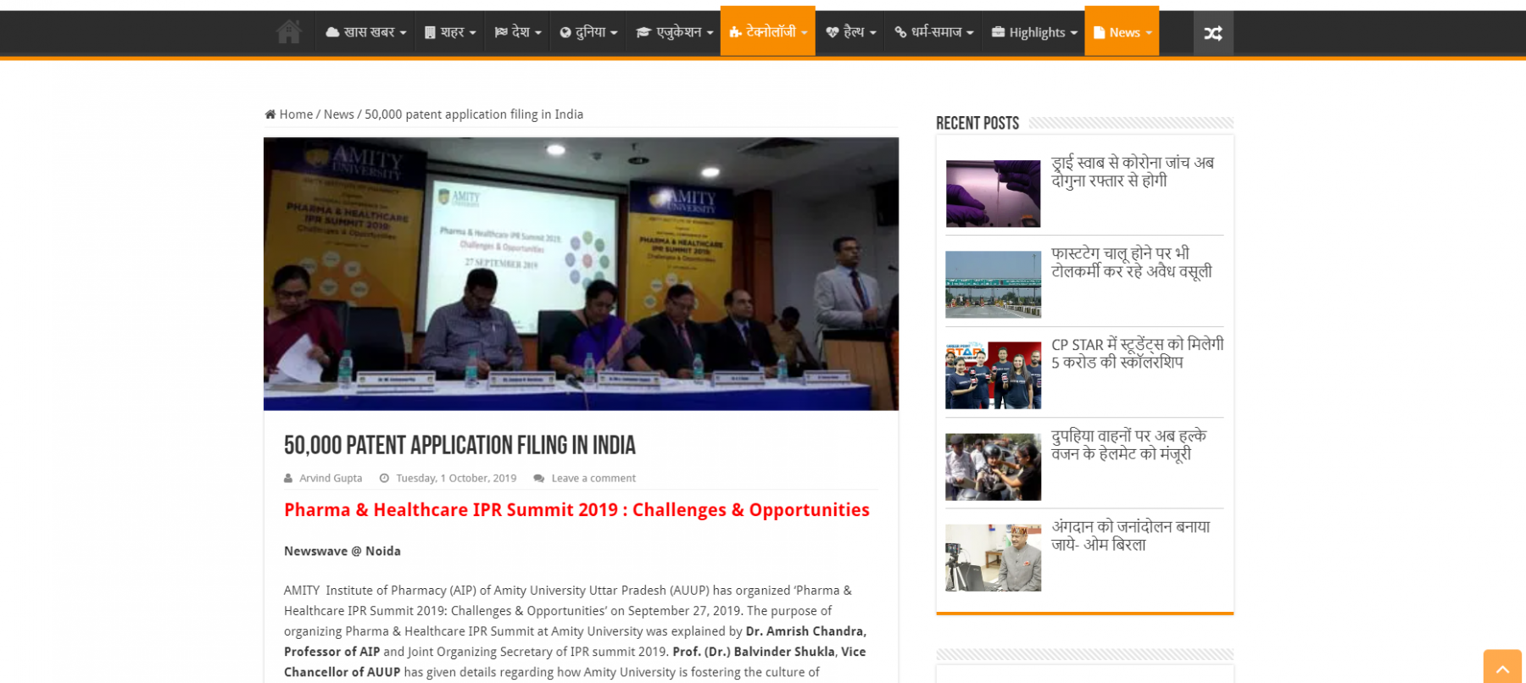Expand the शहर menu
The image size is (1526, 683).
point(450,32)
